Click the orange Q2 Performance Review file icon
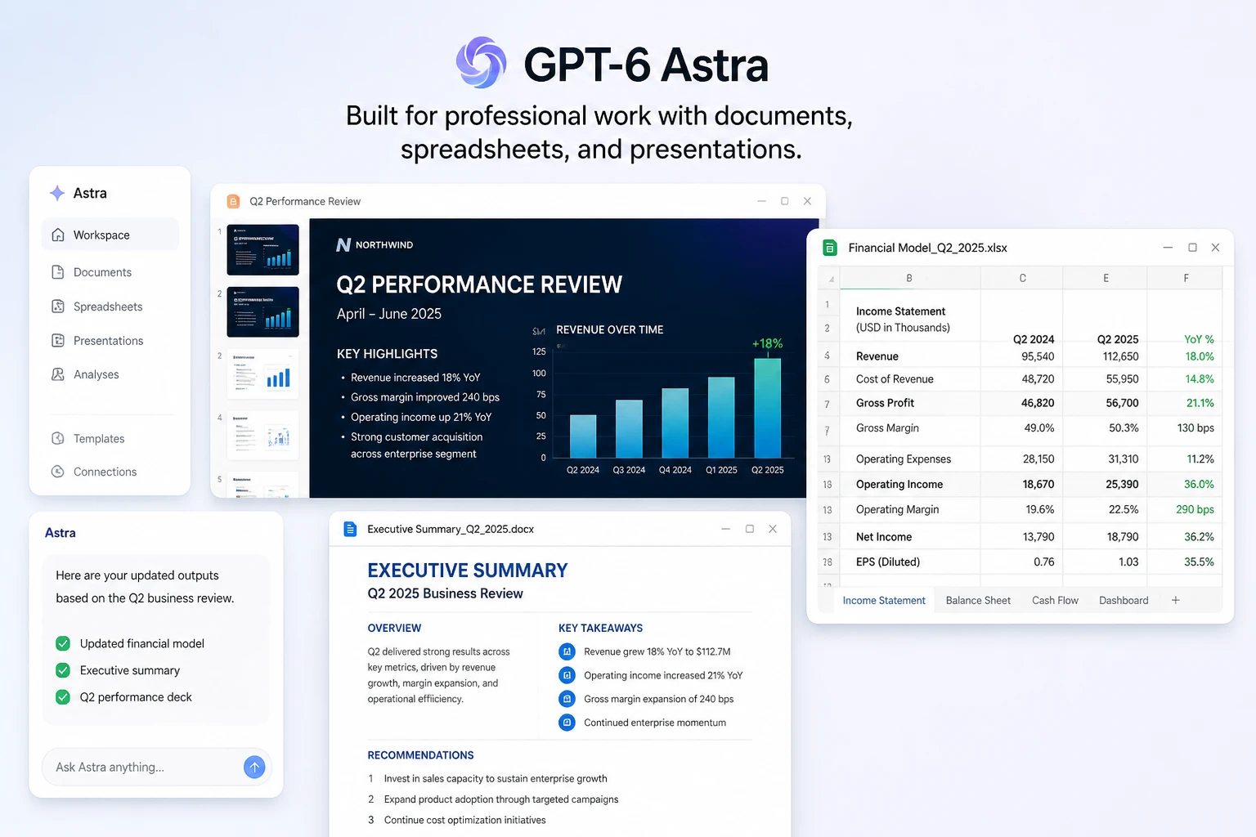The image size is (1256, 837). coord(233,201)
